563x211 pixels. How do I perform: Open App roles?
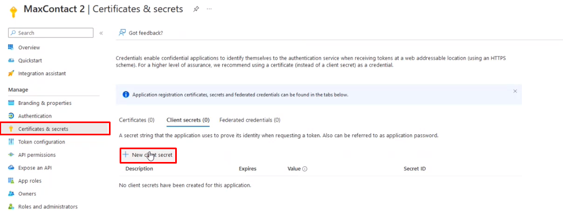tap(30, 181)
